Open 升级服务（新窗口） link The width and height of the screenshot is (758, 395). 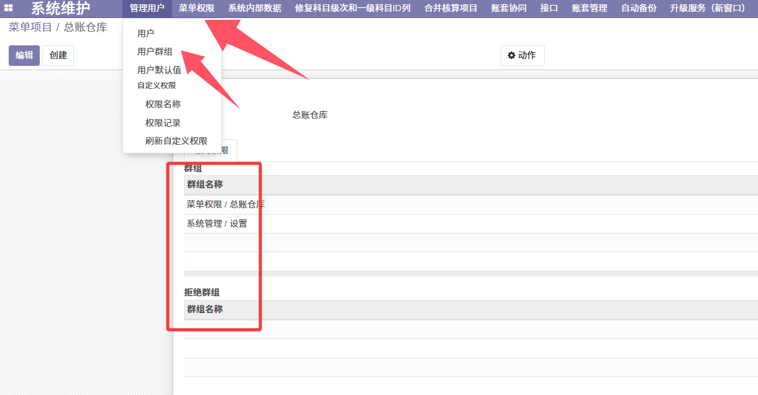(708, 8)
